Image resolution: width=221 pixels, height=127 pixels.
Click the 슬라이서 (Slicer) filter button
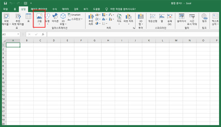click(182, 18)
